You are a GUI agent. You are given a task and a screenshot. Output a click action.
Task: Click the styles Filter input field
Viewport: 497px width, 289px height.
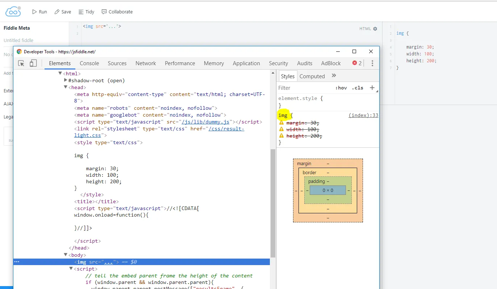point(304,88)
